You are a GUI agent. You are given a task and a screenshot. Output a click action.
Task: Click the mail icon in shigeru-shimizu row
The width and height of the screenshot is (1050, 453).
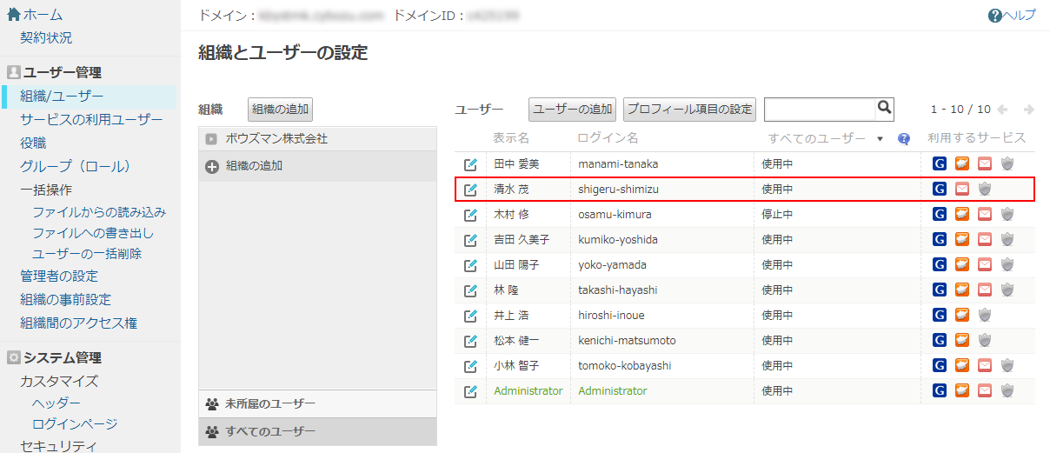click(962, 189)
